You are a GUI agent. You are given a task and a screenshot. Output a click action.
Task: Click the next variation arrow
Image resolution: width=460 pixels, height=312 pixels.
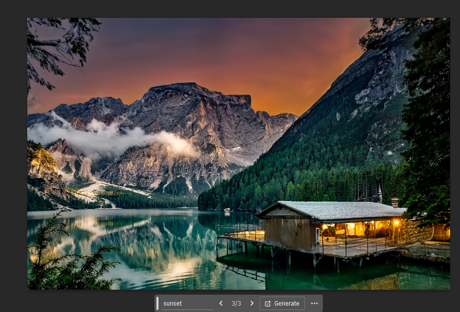pyautogui.click(x=252, y=304)
